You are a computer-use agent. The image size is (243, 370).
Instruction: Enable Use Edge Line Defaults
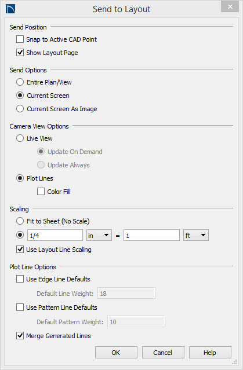[20, 279]
